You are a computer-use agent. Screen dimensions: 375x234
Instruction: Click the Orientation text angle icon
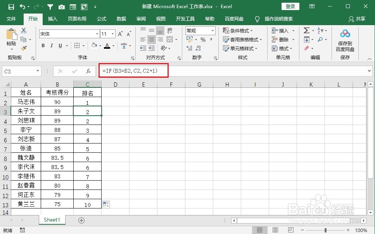point(164,48)
